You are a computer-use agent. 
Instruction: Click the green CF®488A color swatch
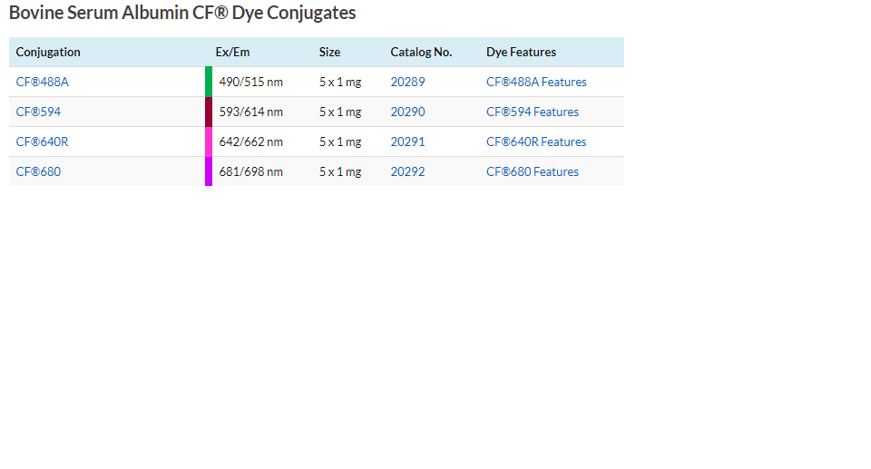[x=209, y=82]
